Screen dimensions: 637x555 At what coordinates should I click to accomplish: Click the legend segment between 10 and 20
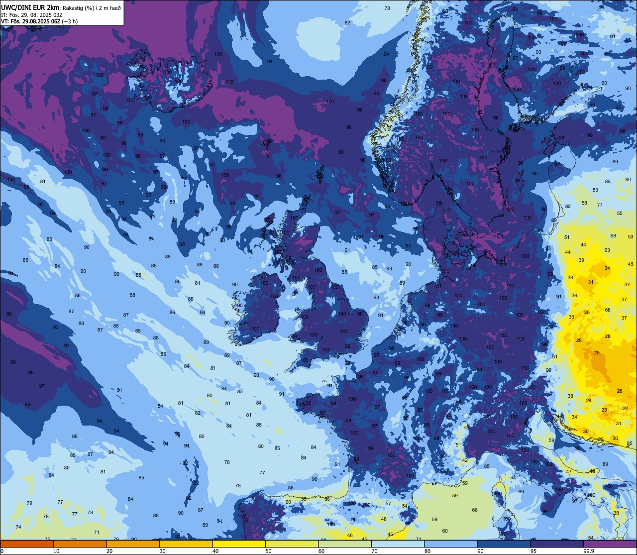80,544
